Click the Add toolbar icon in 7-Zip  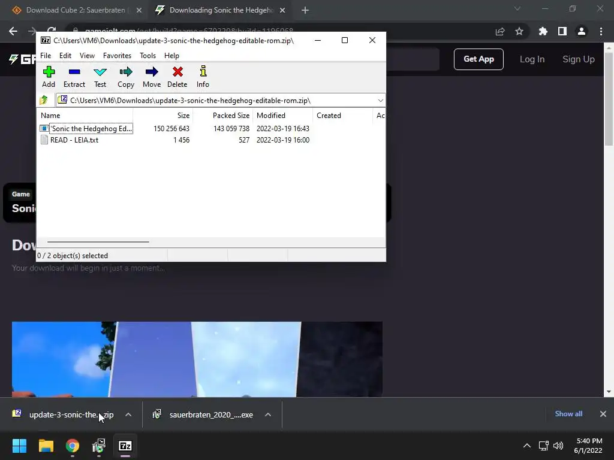[49, 77]
